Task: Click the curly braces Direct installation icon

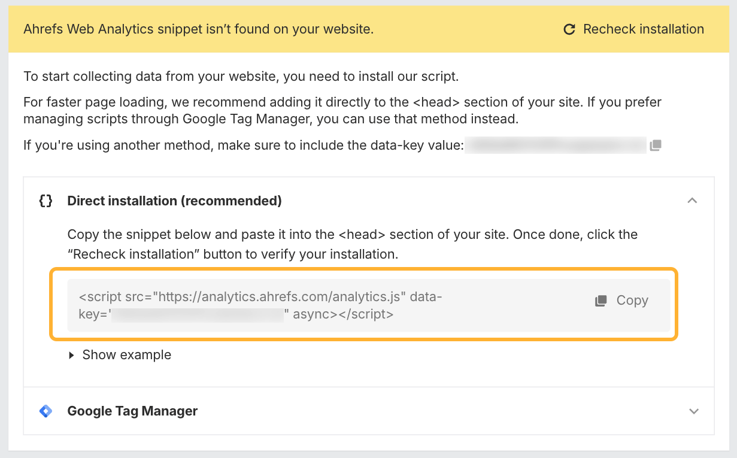Action: (x=46, y=201)
